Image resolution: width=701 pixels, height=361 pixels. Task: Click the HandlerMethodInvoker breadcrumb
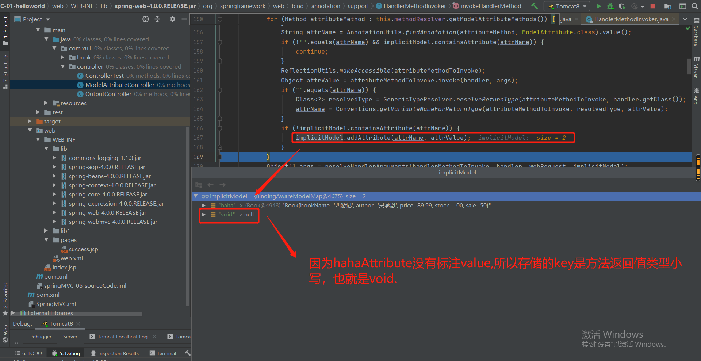[x=415, y=6]
